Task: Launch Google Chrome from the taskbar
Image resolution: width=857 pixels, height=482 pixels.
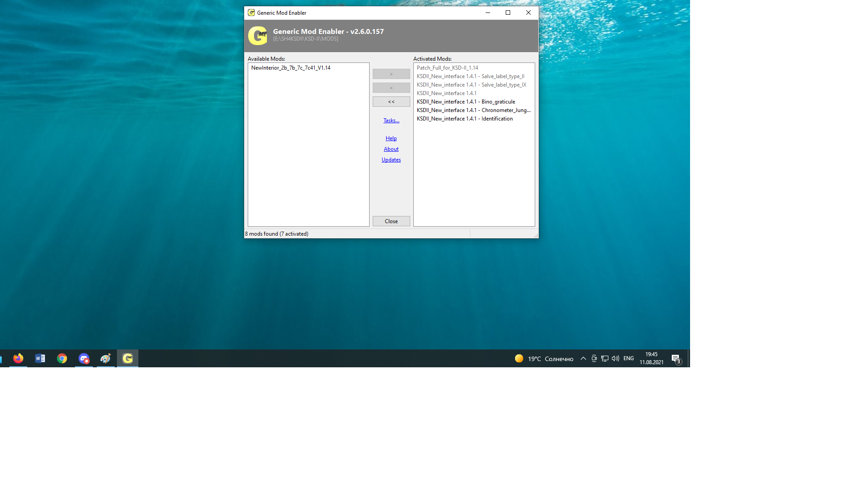Action: pyautogui.click(x=62, y=358)
